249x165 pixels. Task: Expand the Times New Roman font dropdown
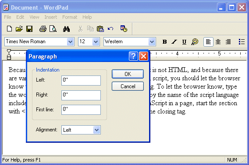(x=70, y=42)
